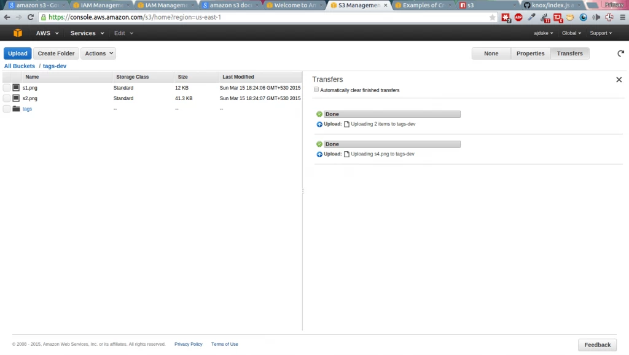Select the tags folder row checkbox

(x=6, y=109)
